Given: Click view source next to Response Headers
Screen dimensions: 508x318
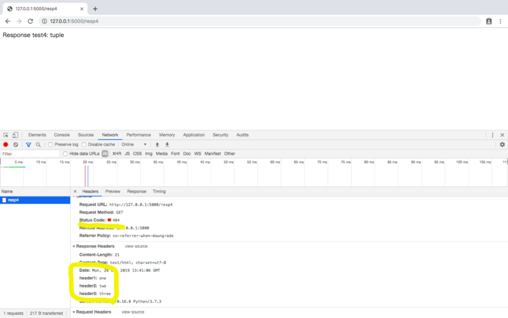Looking at the screenshot, I should [136, 245].
